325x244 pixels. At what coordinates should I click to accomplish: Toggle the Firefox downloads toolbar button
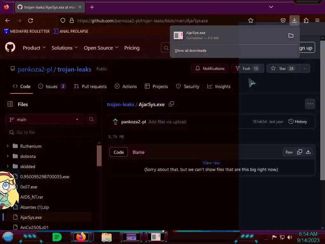294,20
